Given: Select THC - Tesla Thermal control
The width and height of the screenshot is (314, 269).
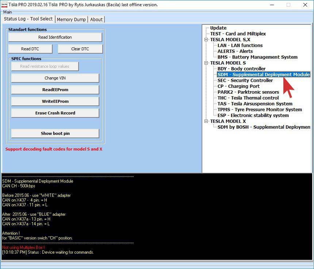Looking at the screenshot, I should coord(248,98).
